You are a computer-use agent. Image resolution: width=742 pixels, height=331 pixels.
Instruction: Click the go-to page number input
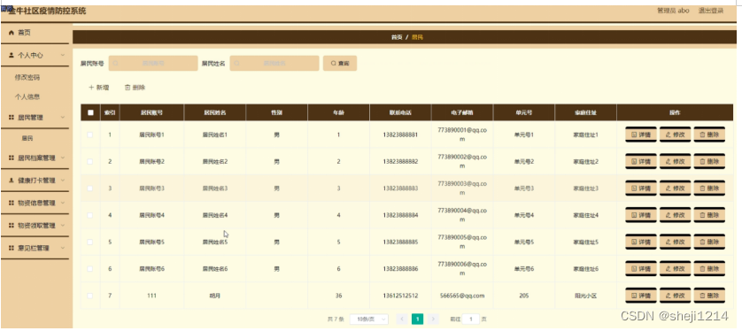[471, 319]
